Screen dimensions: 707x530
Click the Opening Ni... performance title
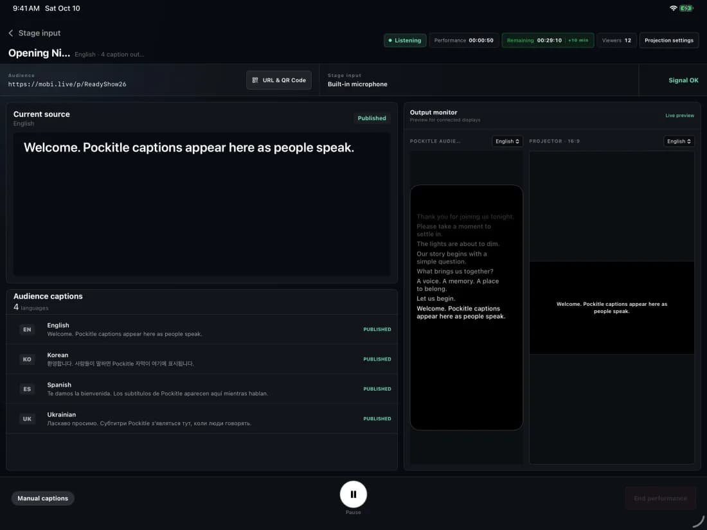[39, 53]
